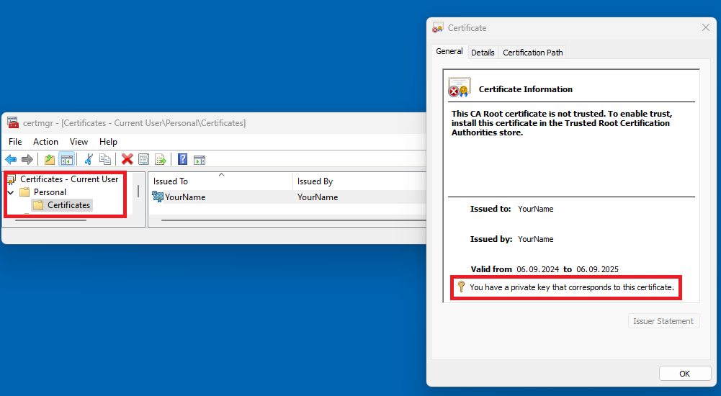Open the Action menu
Screen dimensions: 721x396
pos(45,142)
